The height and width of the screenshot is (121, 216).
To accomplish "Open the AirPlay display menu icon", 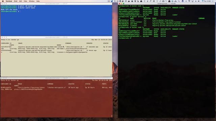I will [192, 1].
